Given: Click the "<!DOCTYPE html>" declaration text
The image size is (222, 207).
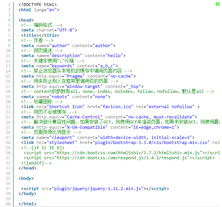Looking at the screenshot, I should (37, 5).
